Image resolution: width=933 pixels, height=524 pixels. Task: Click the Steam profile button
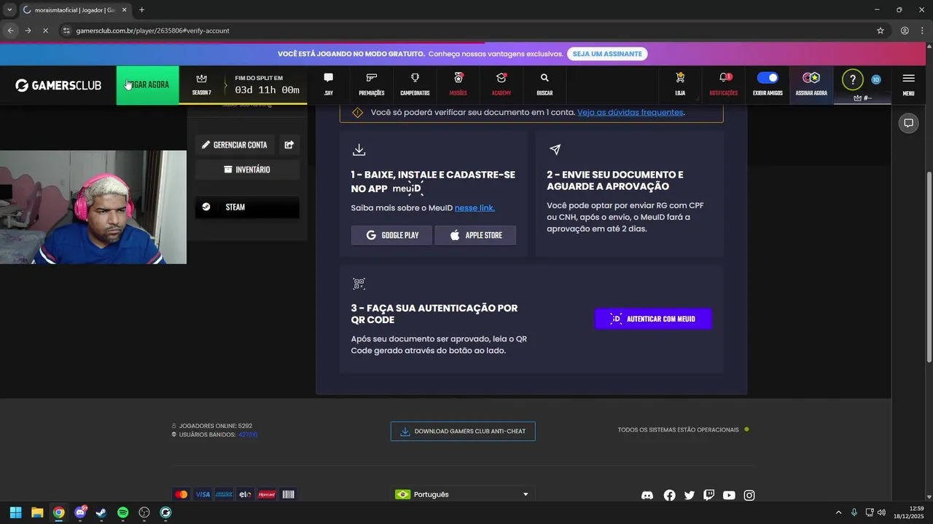point(247,207)
